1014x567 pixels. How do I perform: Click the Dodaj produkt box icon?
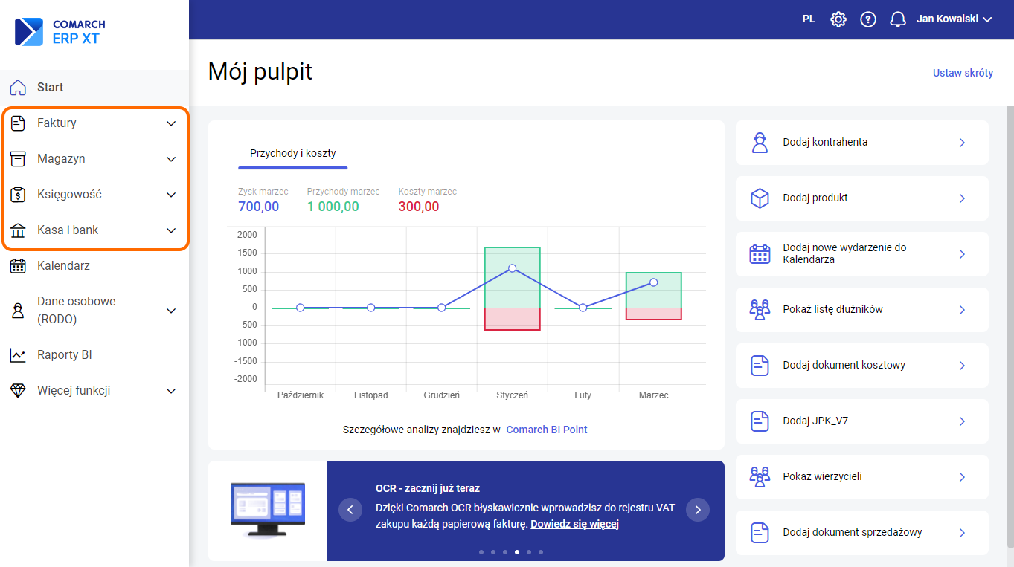point(760,198)
